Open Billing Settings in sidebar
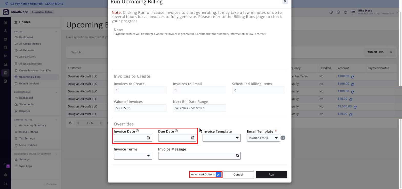This screenshot has height=189, width=402. (28, 132)
